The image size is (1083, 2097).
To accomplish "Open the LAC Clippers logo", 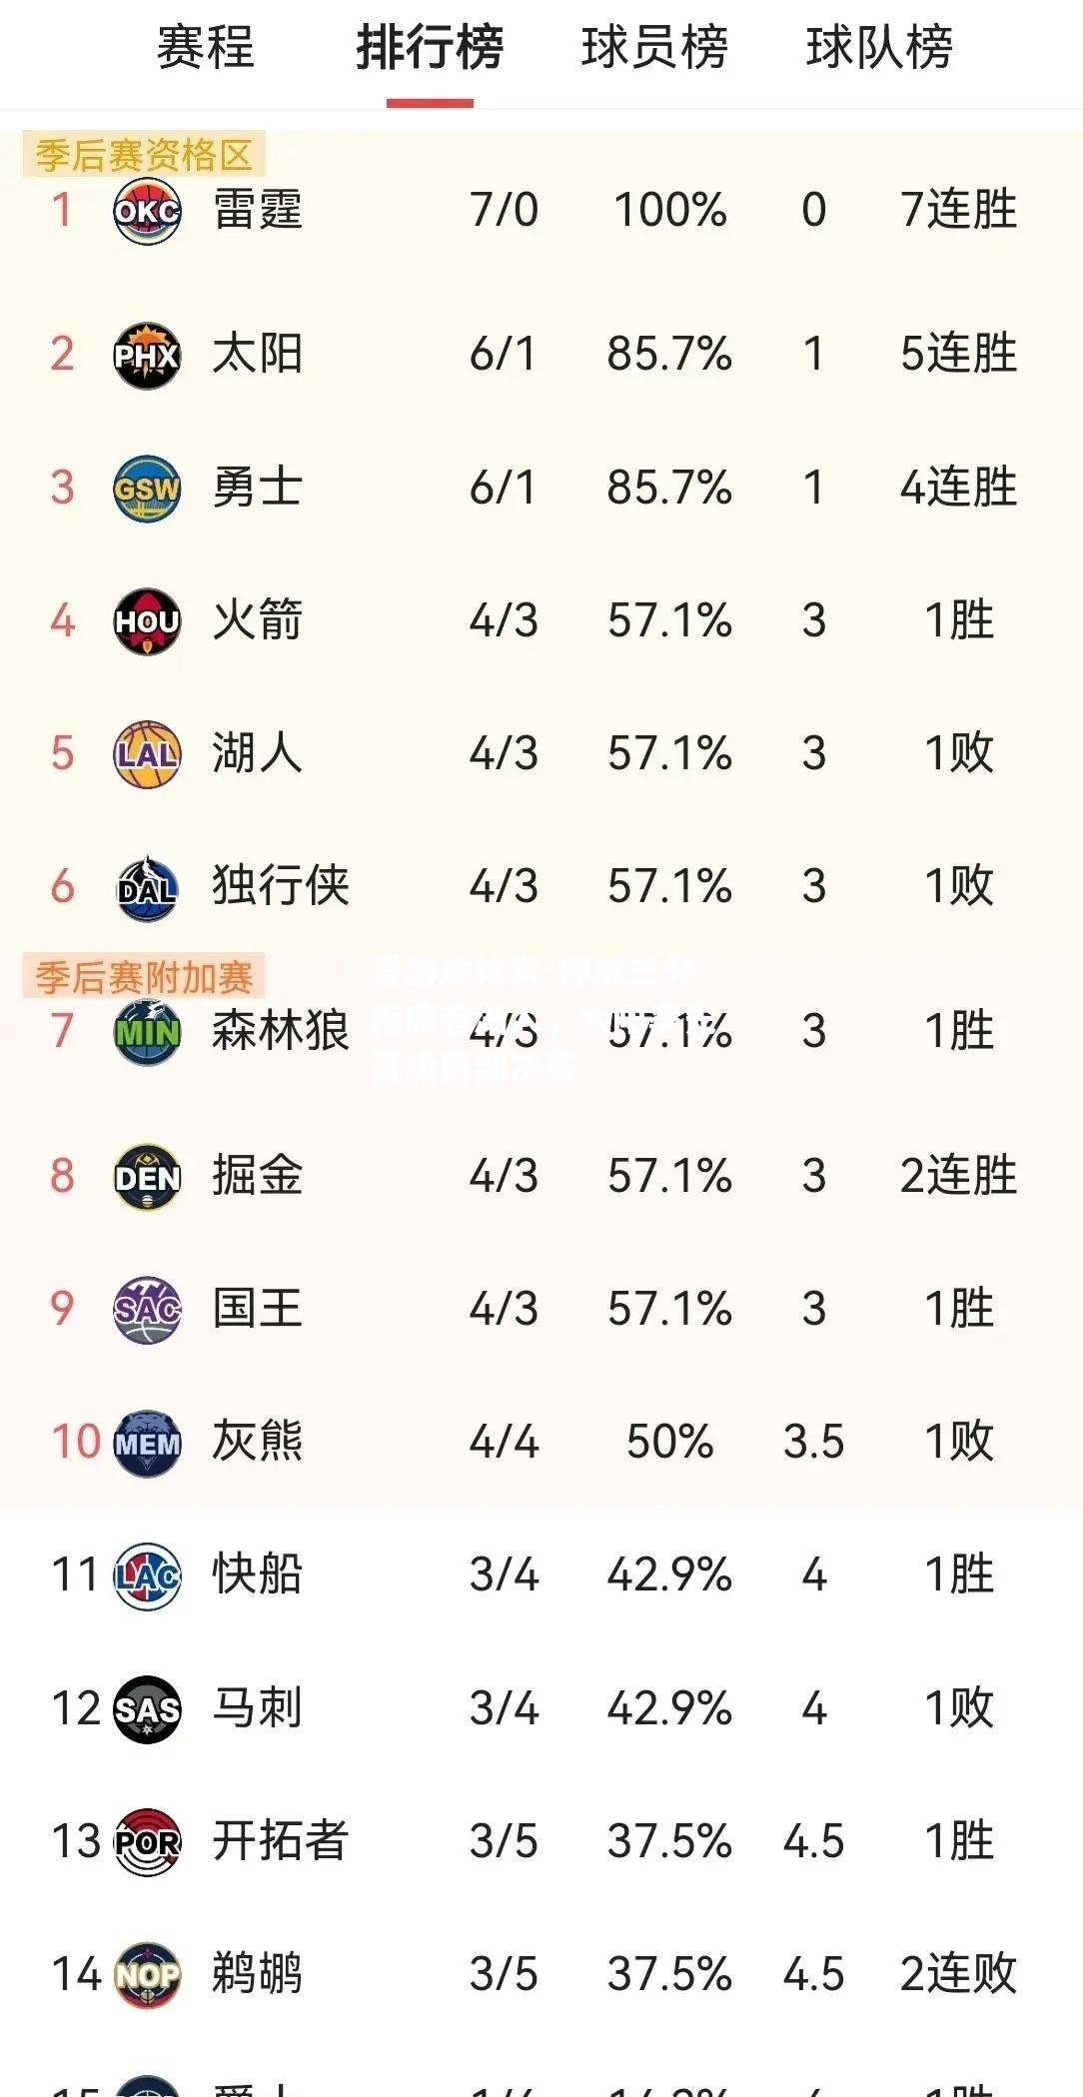I will [x=147, y=1575].
